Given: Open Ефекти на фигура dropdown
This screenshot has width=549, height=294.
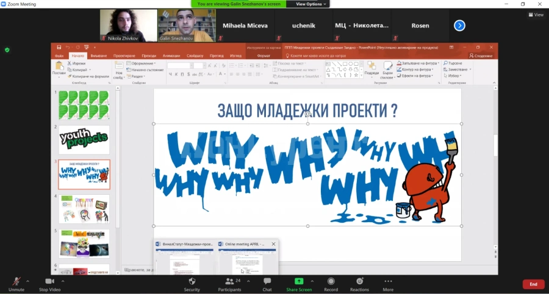Looking at the screenshot, I should [x=415, y=76].
